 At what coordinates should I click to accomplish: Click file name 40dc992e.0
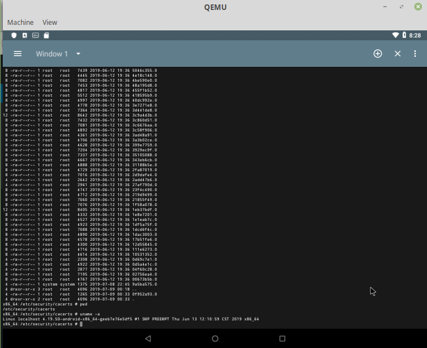[144, 101]
